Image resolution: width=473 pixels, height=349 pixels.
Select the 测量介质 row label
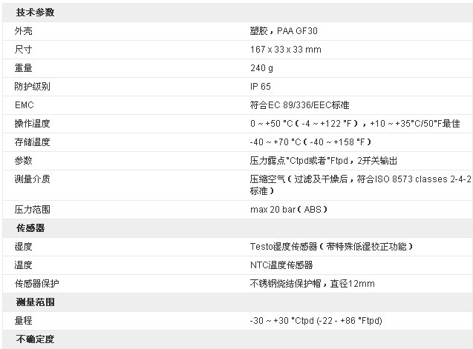coord(32,179)
